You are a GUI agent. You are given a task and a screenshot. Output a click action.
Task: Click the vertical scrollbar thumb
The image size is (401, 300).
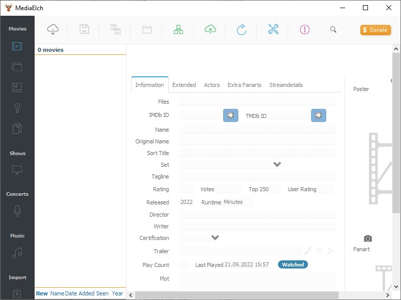[x=396, y=133]
